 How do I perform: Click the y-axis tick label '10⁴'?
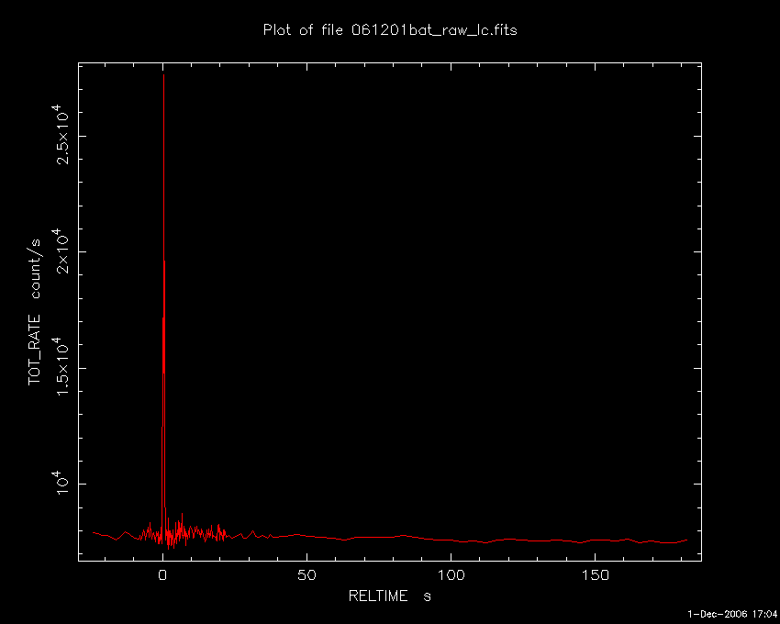click(62, 482)
